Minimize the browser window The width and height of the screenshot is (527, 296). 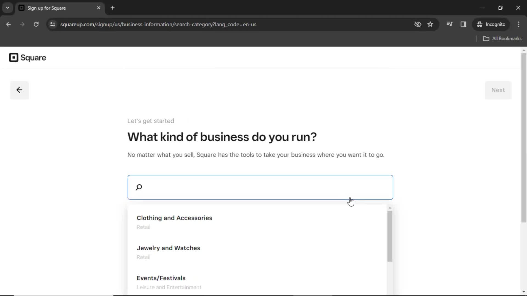(483, 8)
